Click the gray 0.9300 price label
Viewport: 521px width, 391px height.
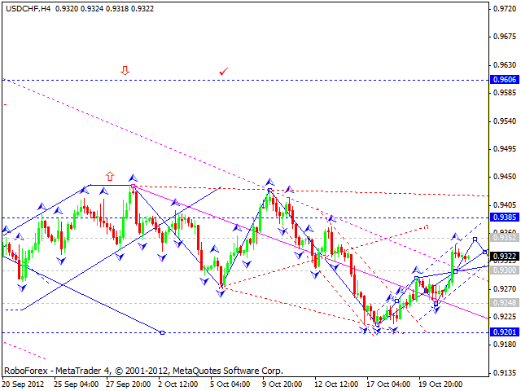pyautogui.click(x=501, y=270)
